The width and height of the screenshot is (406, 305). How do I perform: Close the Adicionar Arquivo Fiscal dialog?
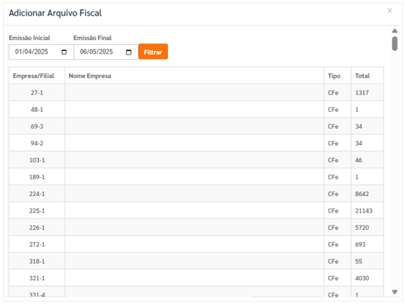point(389,10)
